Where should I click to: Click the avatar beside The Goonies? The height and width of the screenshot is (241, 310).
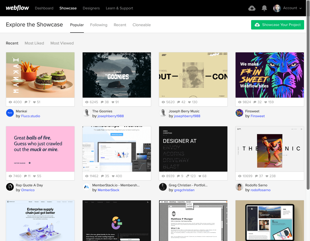[x=86, y=113]
